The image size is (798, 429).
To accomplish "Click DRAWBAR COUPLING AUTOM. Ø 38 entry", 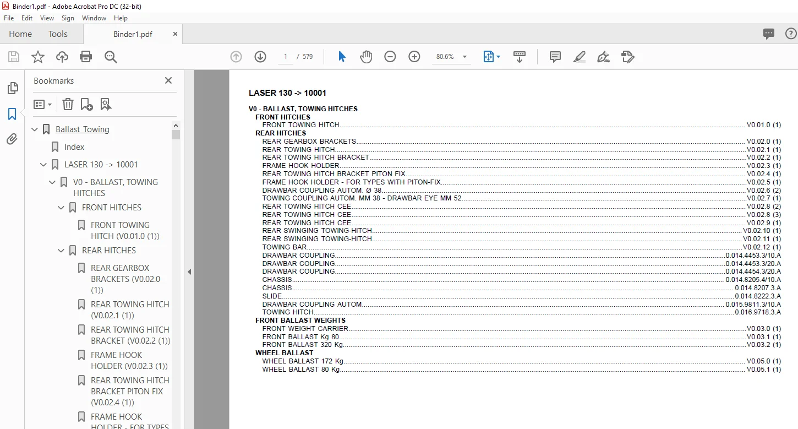I will [521, 190].
